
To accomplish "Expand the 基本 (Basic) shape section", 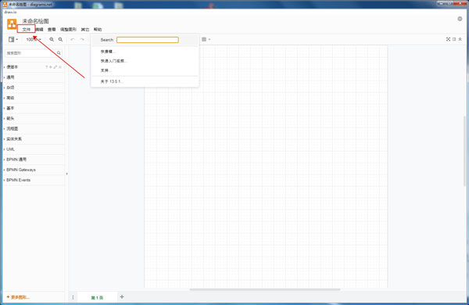I will (x=34, y=108).
